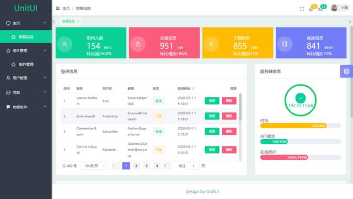This screenshot has height=199, width=353.
Task: Open messages icon with the green badge
Action: click(320, 9)
